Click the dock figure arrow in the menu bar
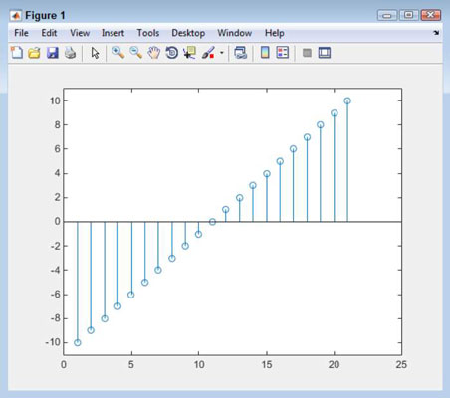 (x=436, y=33)
